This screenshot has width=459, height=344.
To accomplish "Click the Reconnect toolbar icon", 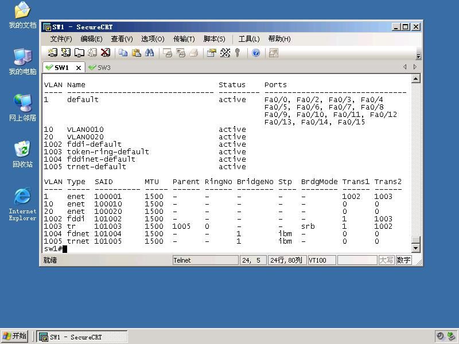I will click(x=92, y=53).
